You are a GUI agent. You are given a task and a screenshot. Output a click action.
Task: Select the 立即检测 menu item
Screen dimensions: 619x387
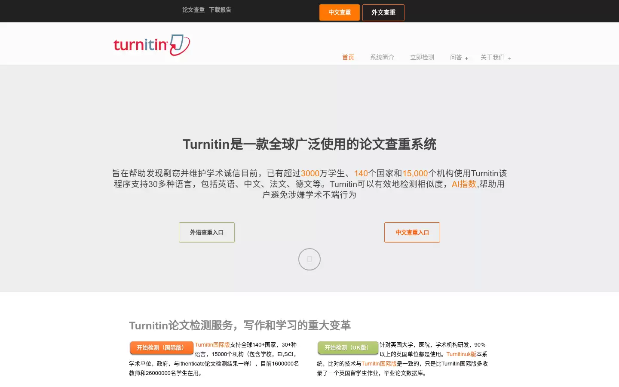coord(422,57)
